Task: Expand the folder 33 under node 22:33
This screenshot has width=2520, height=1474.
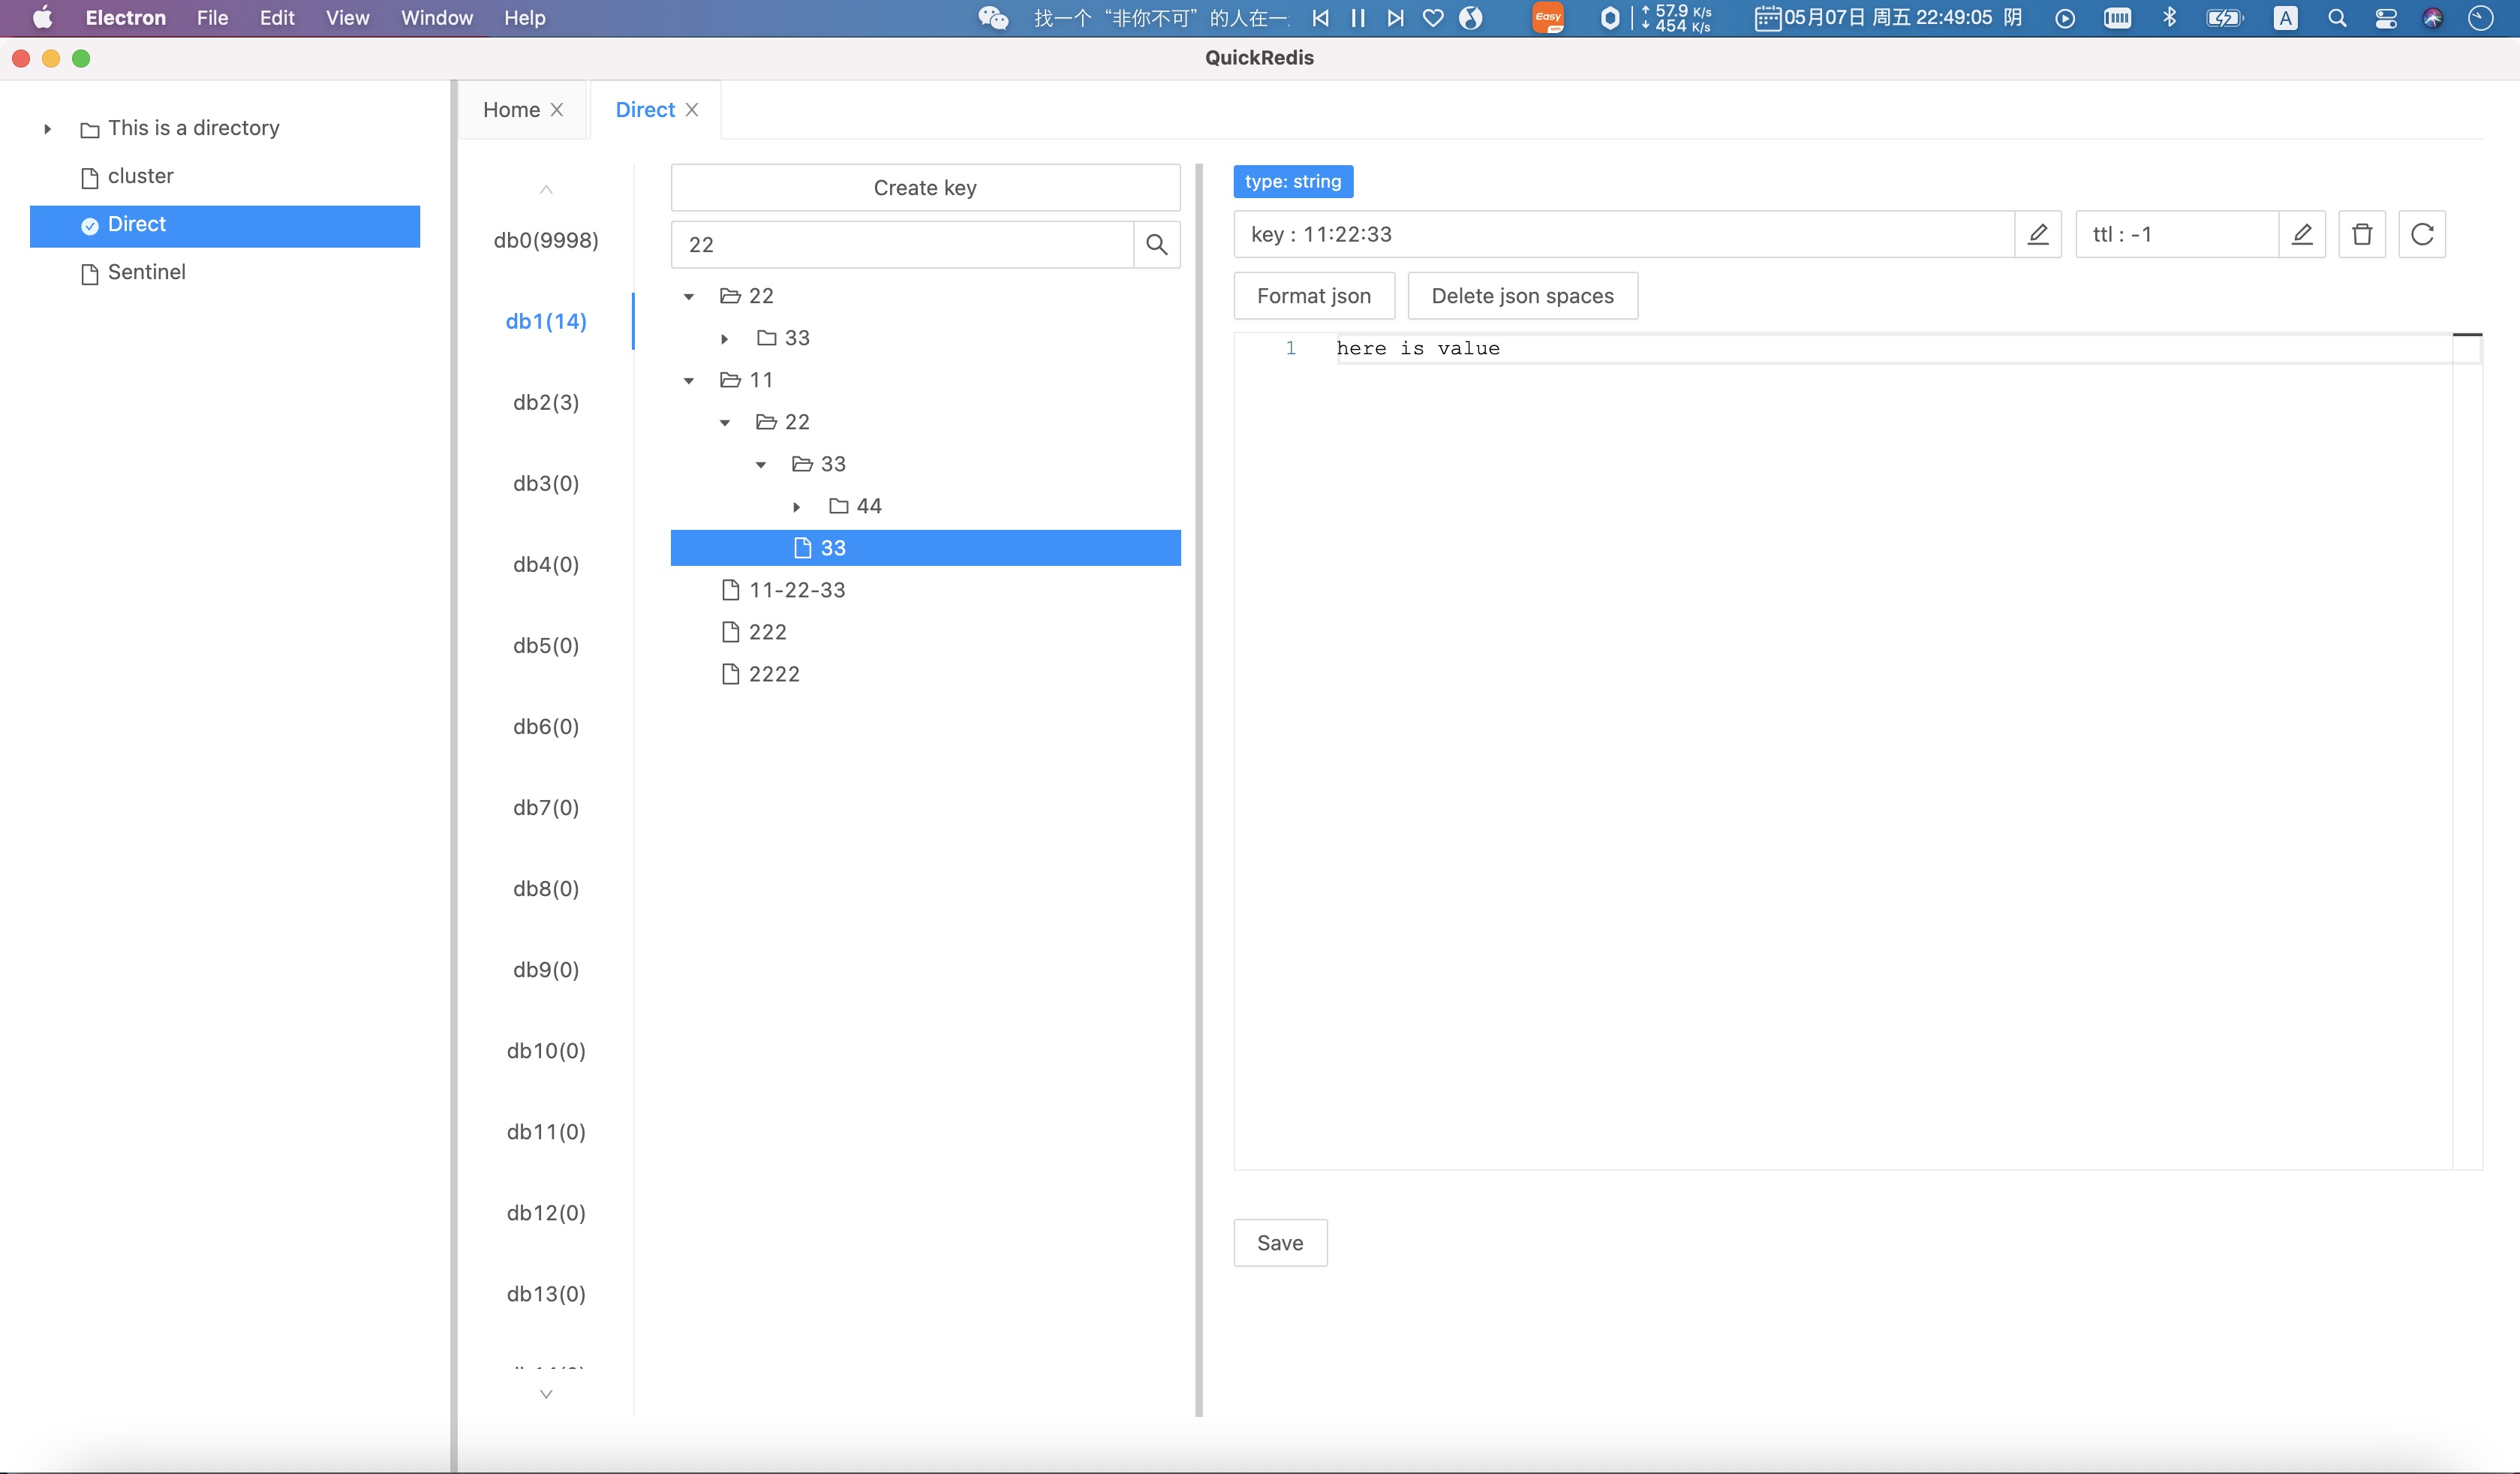Action: click(x=724, y=337)
